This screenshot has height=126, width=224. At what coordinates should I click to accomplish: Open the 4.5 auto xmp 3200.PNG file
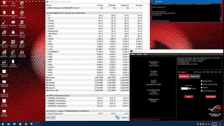(x=4, y=73)
